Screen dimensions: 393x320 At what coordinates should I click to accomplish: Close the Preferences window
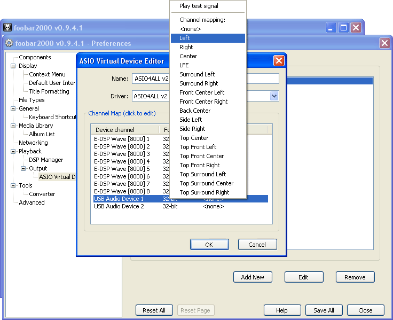pyautogui.click(x=385, y=43)
